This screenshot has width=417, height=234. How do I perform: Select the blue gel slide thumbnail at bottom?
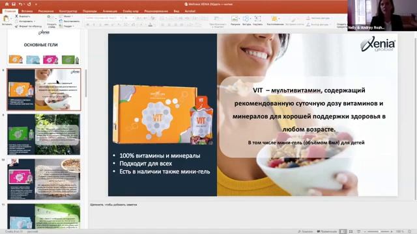click(x=44, y=216)
